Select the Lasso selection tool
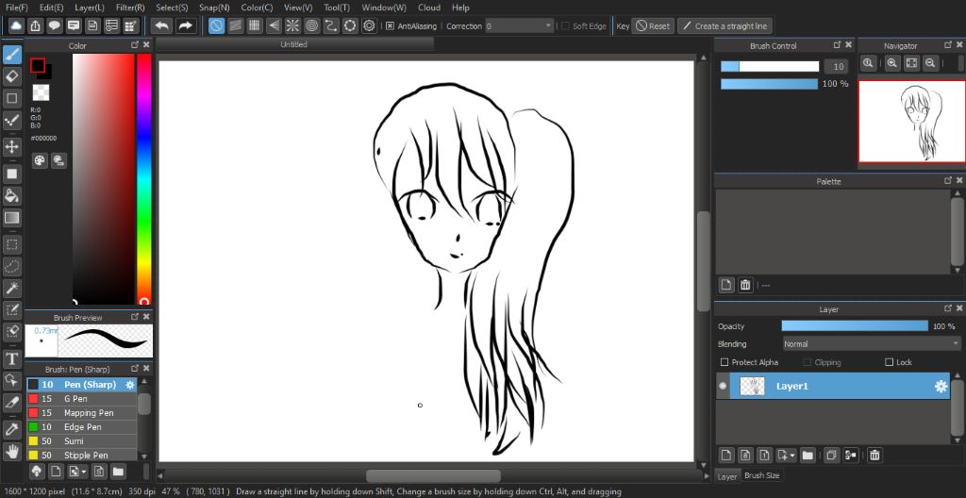966x498 pixels. (x=12, y=266)
